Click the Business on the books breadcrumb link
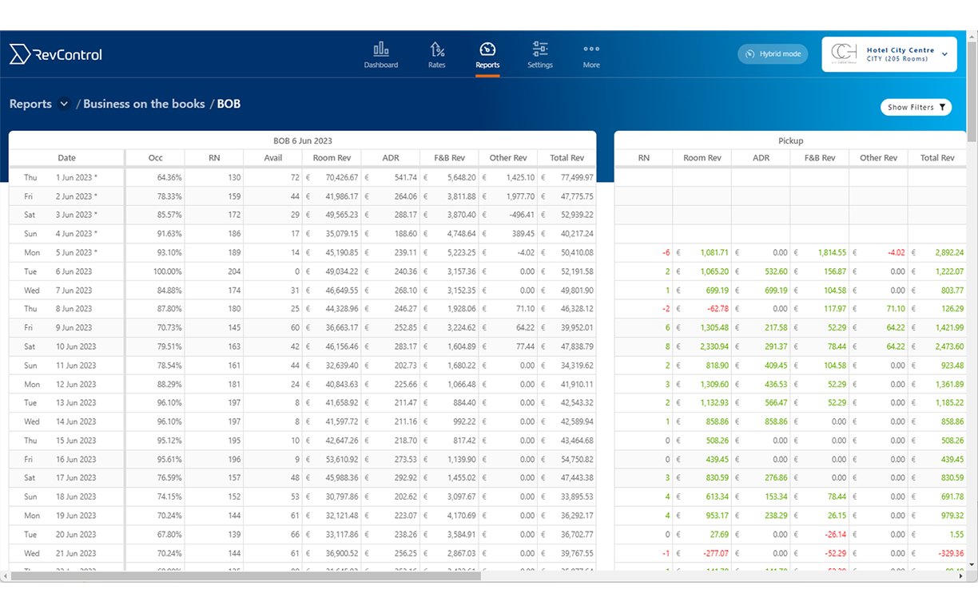 144,104
